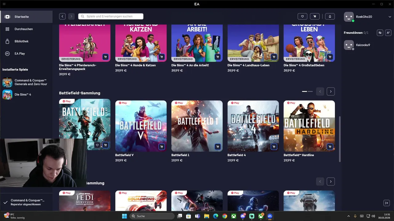
Task: Open the hamburger menu in the title bar
Action: [x=4, y=4]
